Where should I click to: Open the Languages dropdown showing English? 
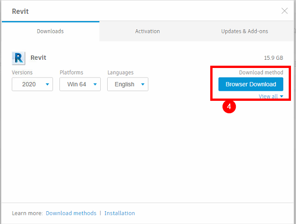tap(128, 84)
